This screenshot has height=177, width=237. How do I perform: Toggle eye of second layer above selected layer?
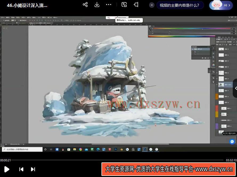point(217,73)
